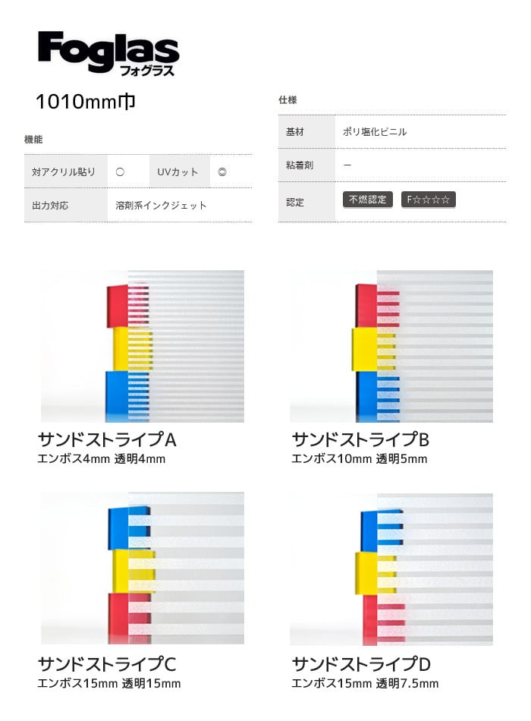Click the サンドストライプC title text
Image resolution: width=531 pixels, height=721 pixels.
pyautogui.click(x=107, y=664)
